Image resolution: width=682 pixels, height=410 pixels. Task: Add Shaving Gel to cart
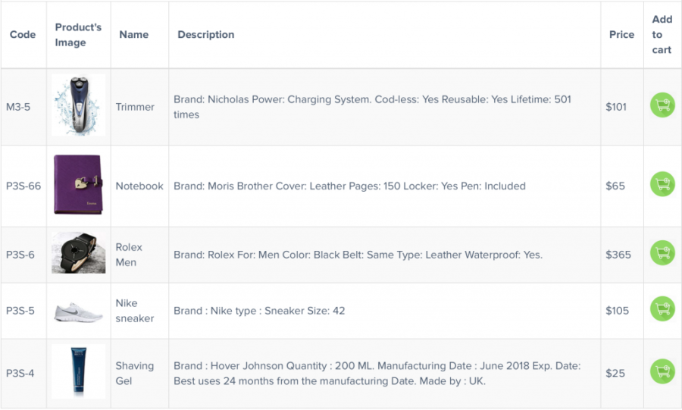[x=662, y=371]
